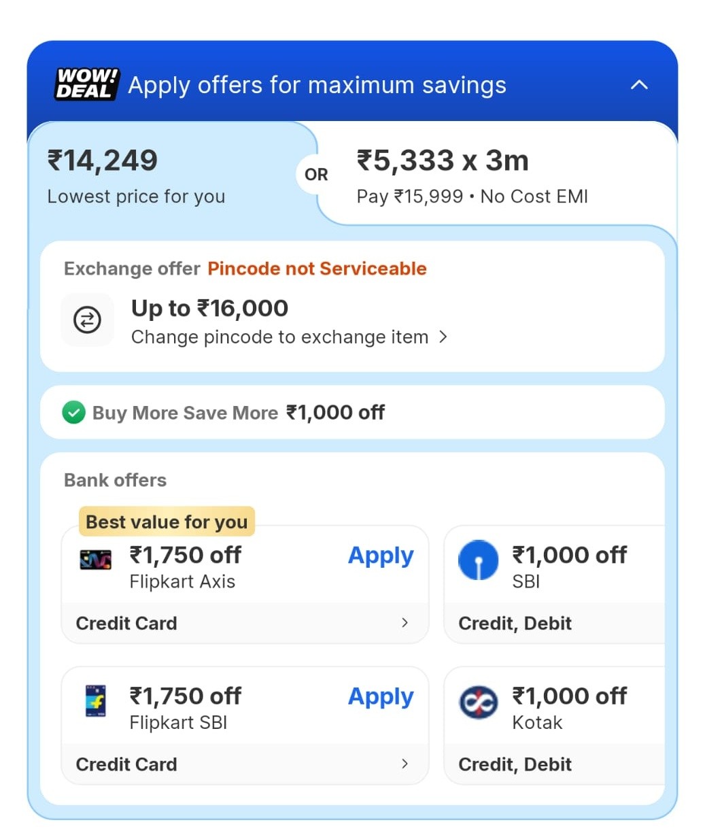Tap the SBI bank logo
705x833 pixels.
coord(478,560)
